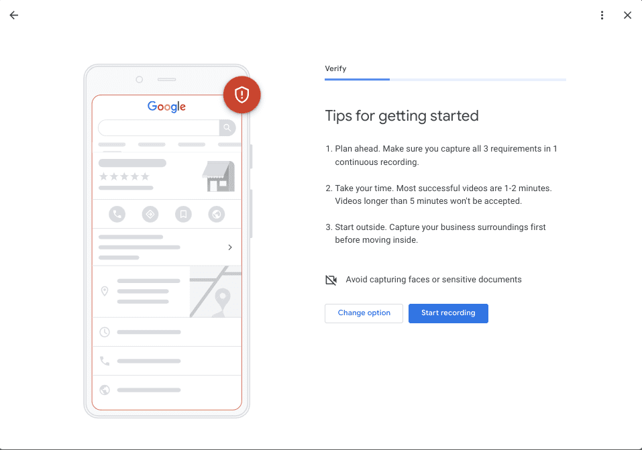
Task: Open the three-dot more options menu
Action: pos(602,15)
